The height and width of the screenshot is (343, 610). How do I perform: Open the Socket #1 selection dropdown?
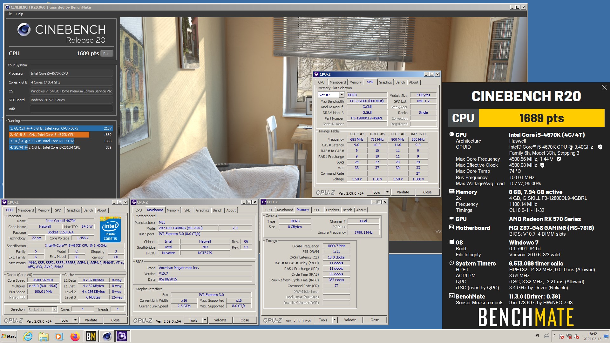coord(54,309)
